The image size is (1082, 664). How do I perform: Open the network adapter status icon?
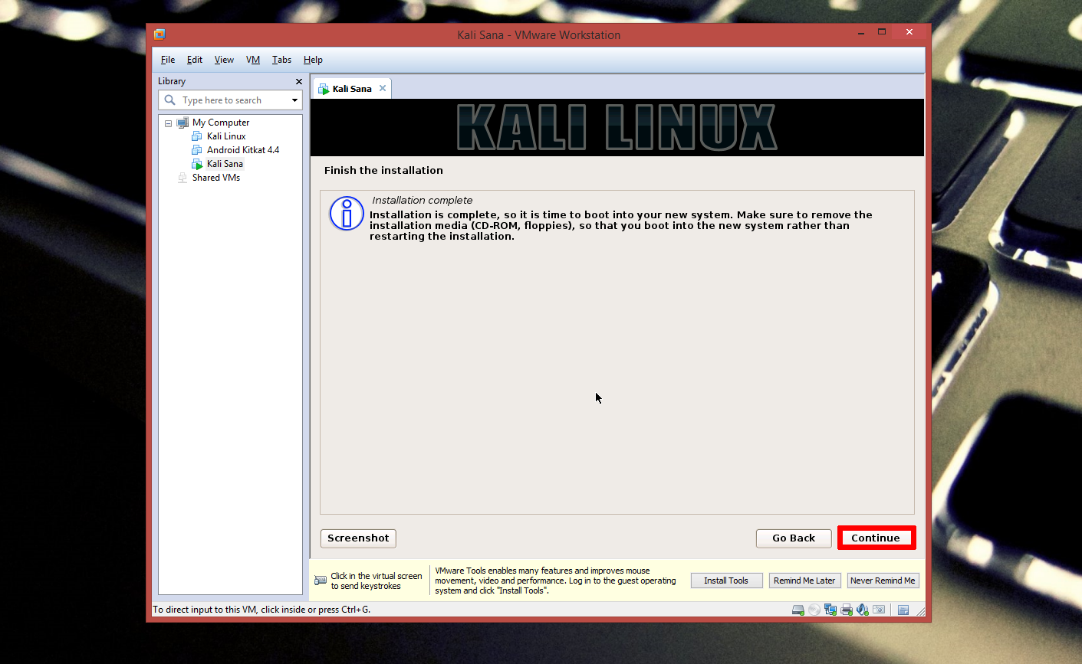[830, 610]
